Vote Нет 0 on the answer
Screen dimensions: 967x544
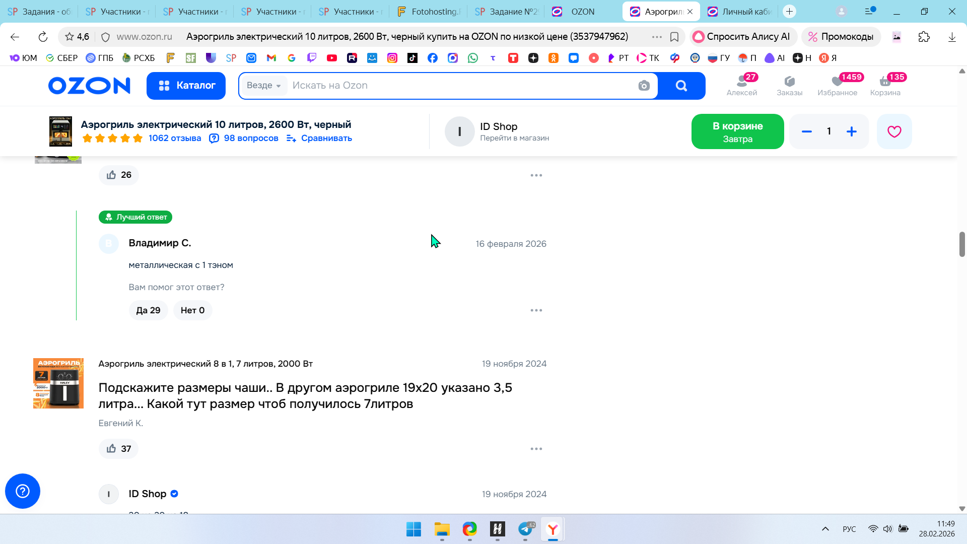(x=192, y=310)
